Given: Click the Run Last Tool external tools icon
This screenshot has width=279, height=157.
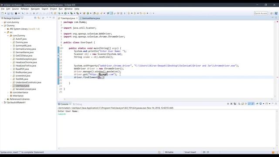Looking at the screenshot, I should click(78, 13).
